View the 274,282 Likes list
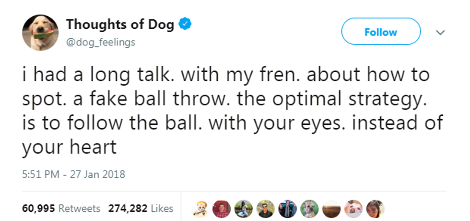 (141, 209)
